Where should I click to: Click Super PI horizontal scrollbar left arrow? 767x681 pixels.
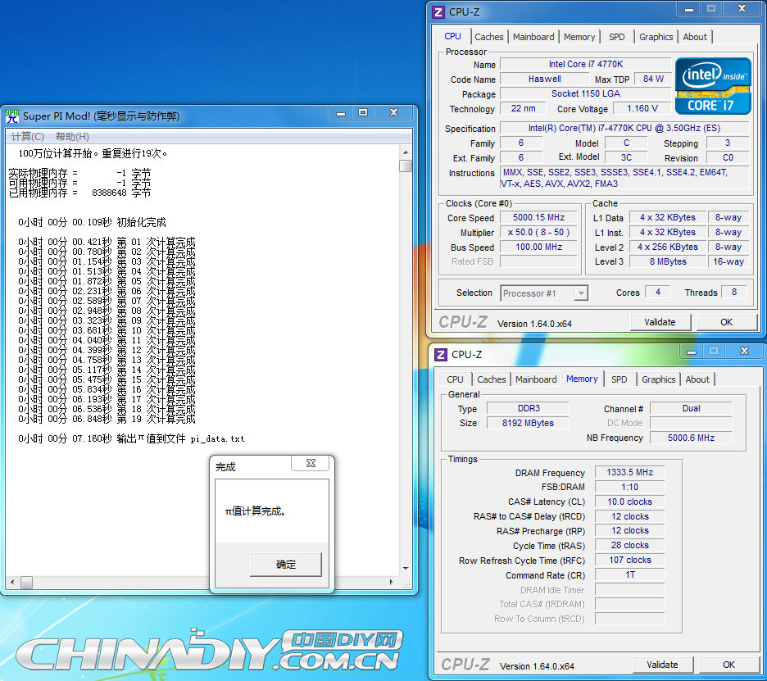tap(12, 582)
